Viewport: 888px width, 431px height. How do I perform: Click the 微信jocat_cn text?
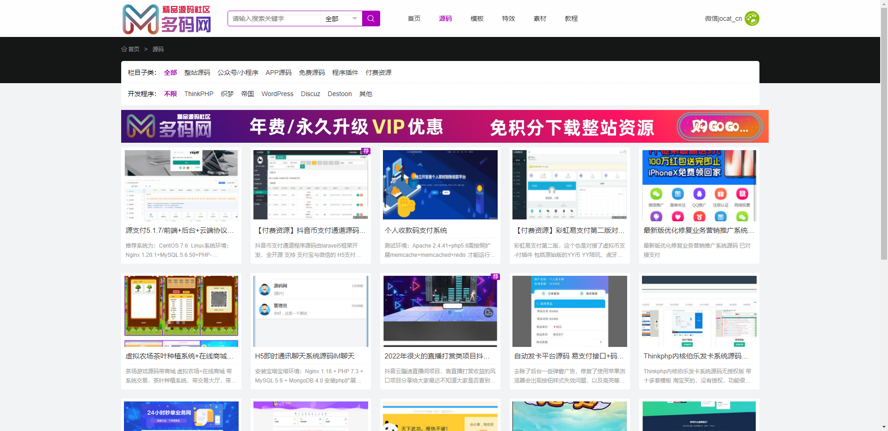click(x=723, y=18)
